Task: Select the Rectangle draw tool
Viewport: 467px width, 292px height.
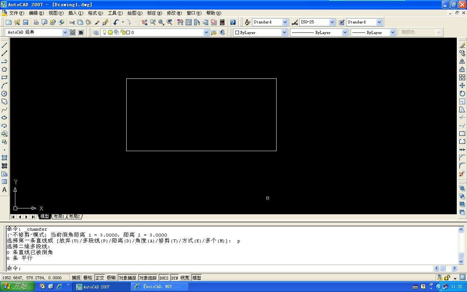Action: click(x=4, y=77)
